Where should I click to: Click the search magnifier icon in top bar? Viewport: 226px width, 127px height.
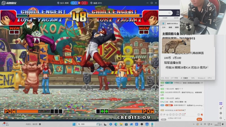pyautogui.click(x=169, y=13)
